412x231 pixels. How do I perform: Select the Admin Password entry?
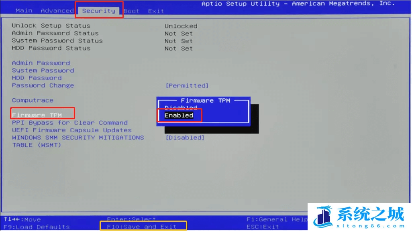(41, 63)
